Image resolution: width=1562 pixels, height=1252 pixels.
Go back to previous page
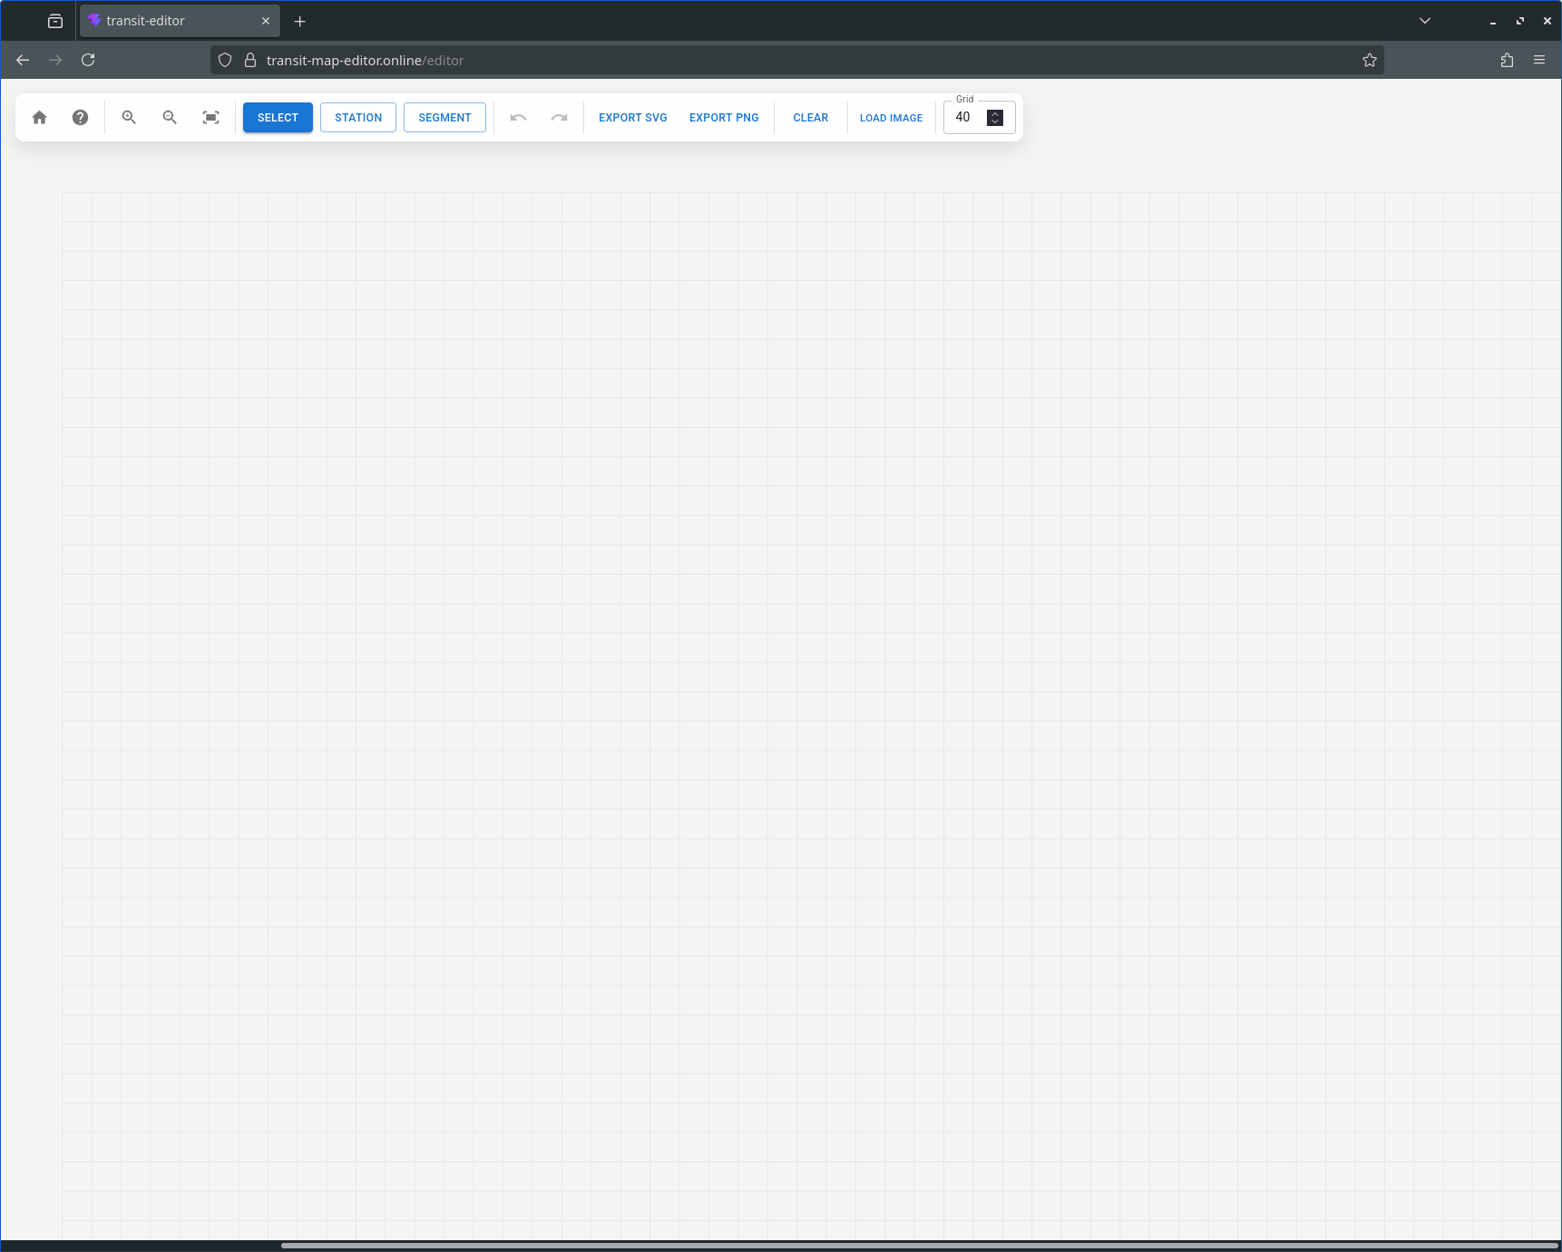[23, 60]
